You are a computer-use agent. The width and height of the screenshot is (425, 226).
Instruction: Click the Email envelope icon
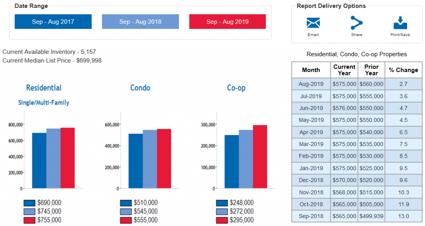coord(313,23)
